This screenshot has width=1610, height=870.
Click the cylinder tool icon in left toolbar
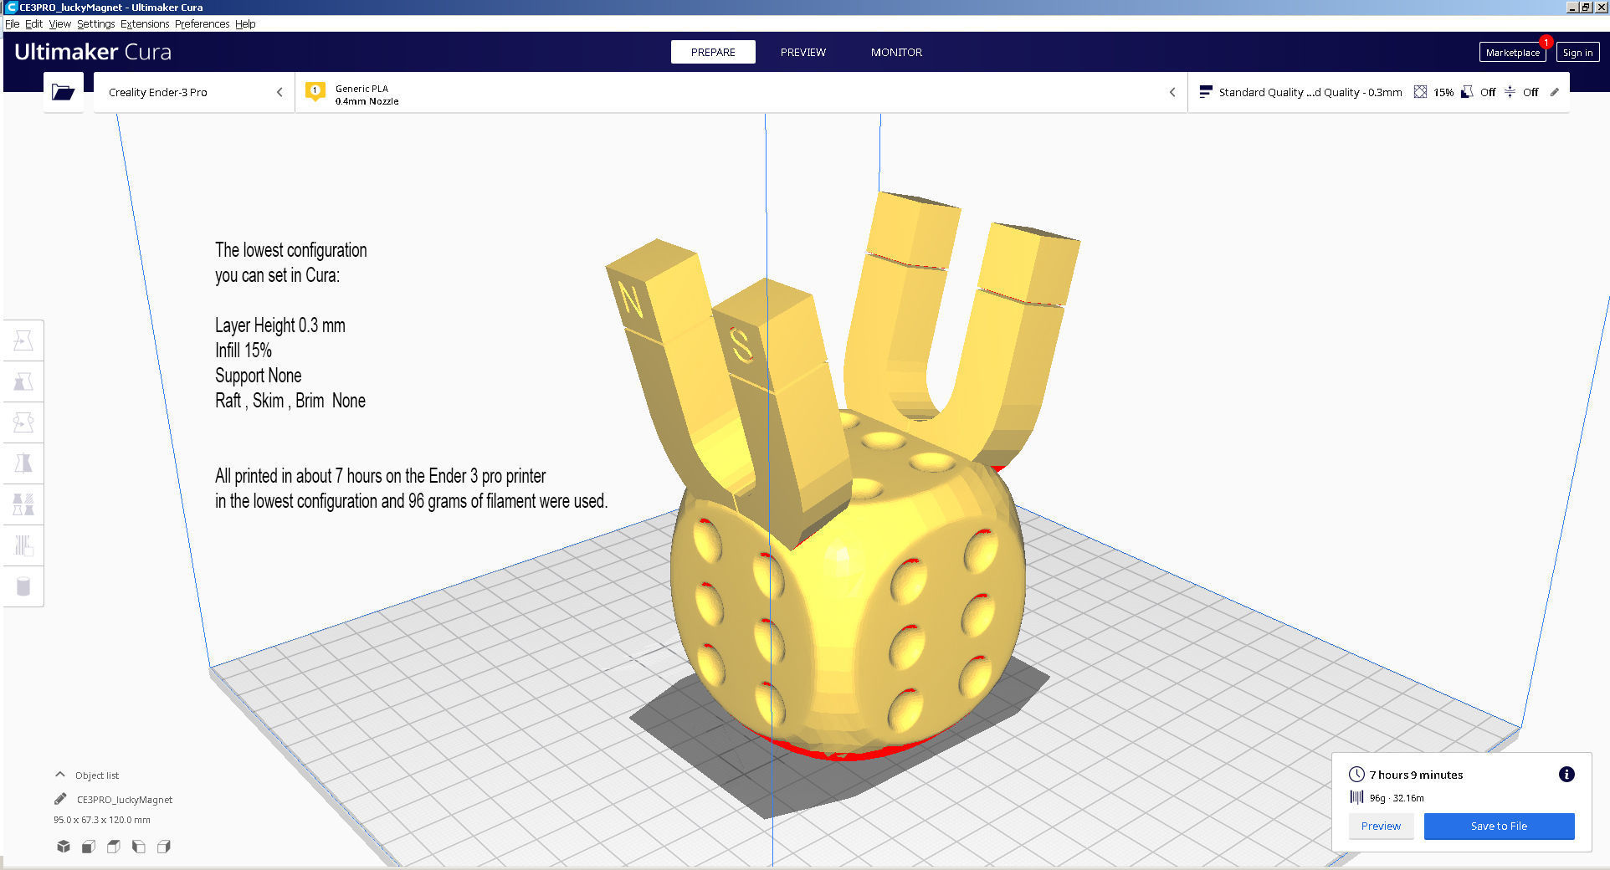tap(23, 586)
